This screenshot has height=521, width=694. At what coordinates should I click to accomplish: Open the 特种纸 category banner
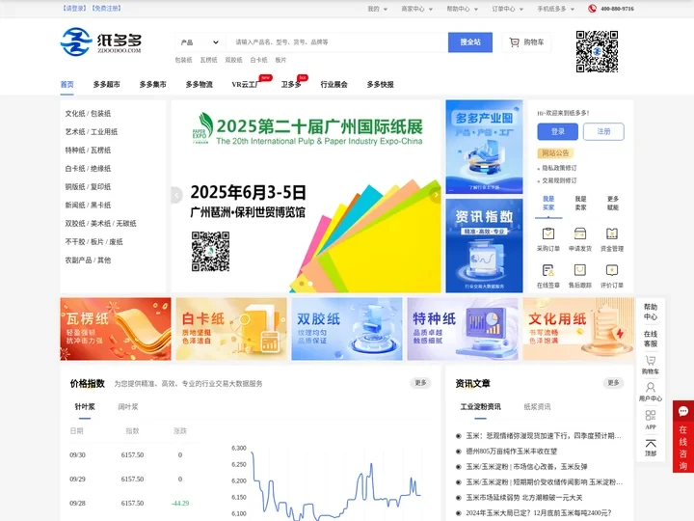click(x=463, y=329)
